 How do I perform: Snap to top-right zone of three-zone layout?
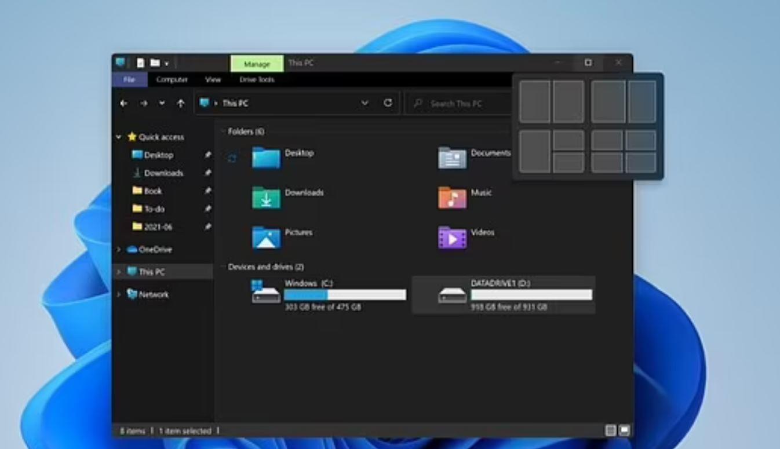point(568,140)
